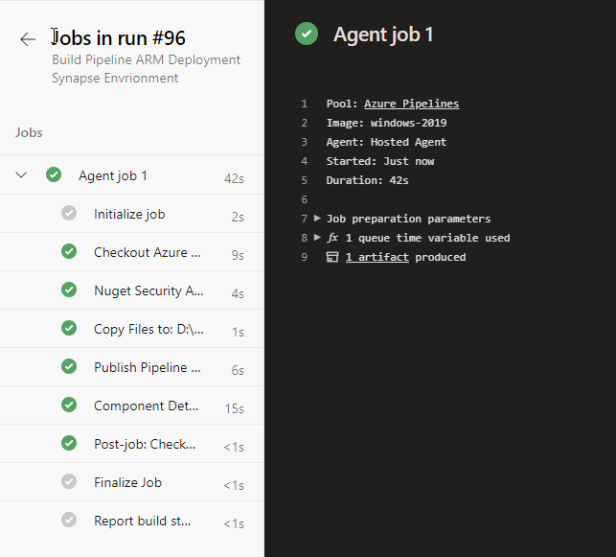
Task: Open the Post-job: Checkout step
Action: [145, 444]
